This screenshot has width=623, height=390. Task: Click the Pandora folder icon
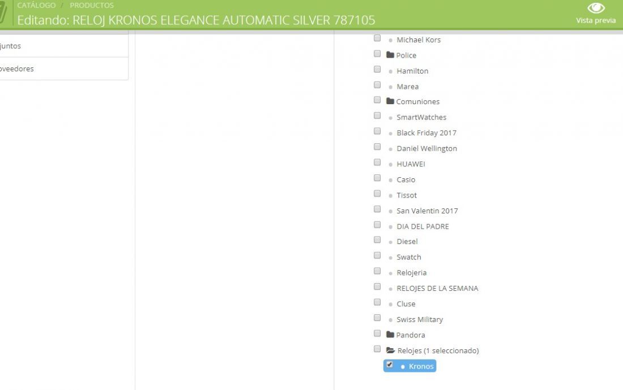[390, 335]
